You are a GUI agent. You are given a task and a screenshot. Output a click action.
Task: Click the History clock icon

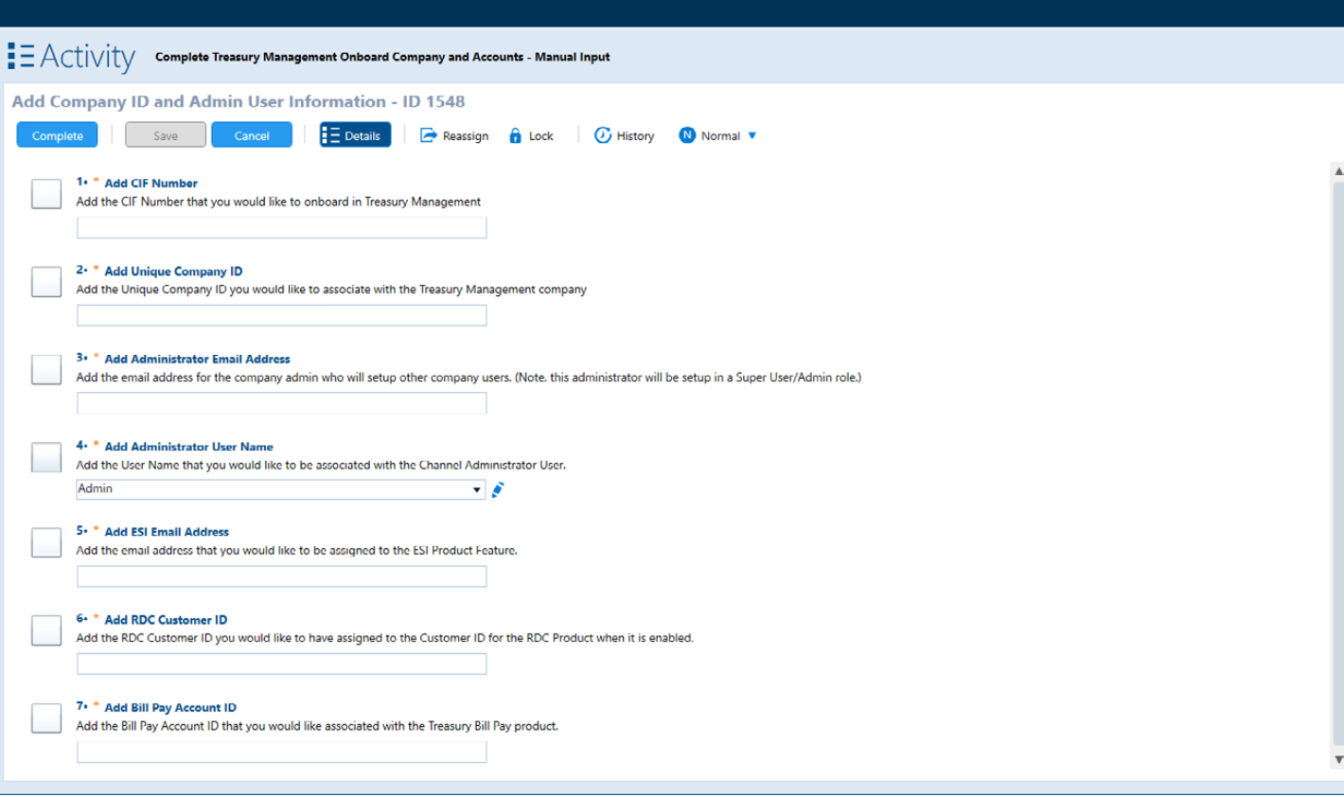tap(602, 135)
